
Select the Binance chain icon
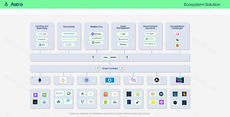click(x=63, y=80)
